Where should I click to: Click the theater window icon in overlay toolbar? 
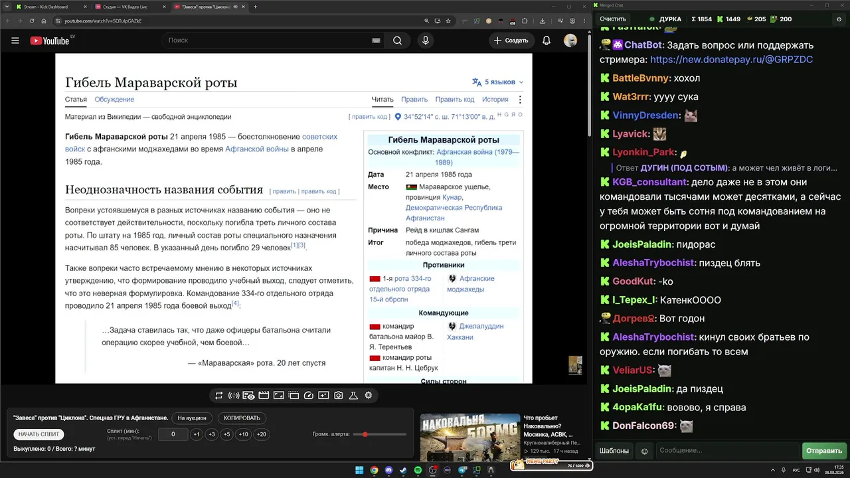click(x=294, y=396)
